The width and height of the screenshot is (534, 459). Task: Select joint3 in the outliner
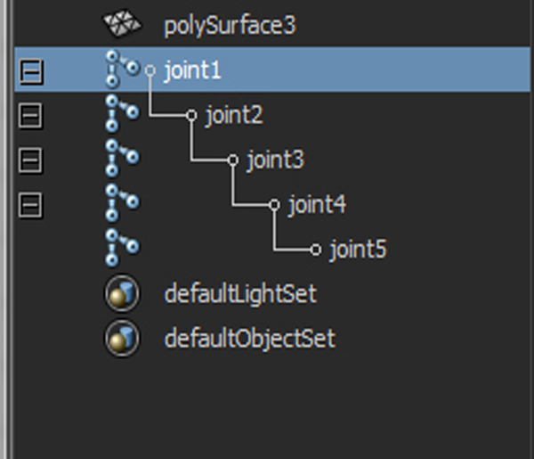click(x=275, y=160)
